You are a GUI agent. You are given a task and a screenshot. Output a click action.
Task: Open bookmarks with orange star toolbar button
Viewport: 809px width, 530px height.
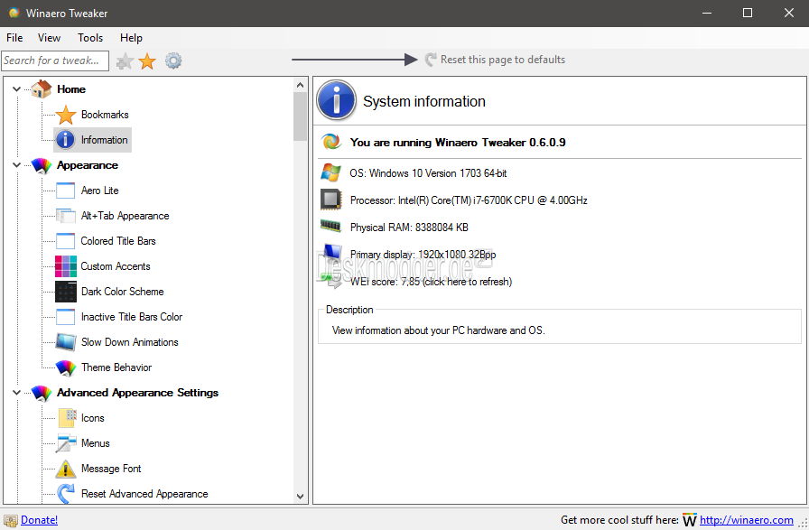pos(147,61)
